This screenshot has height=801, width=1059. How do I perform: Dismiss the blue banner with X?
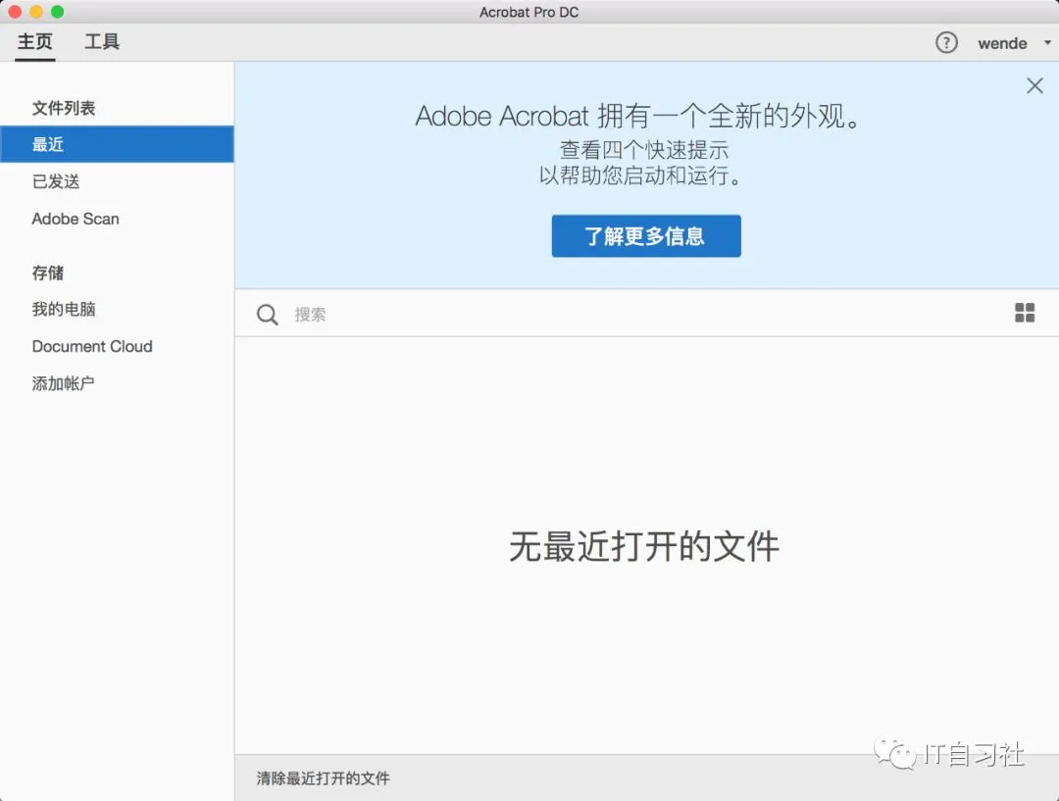point(1034,85)
